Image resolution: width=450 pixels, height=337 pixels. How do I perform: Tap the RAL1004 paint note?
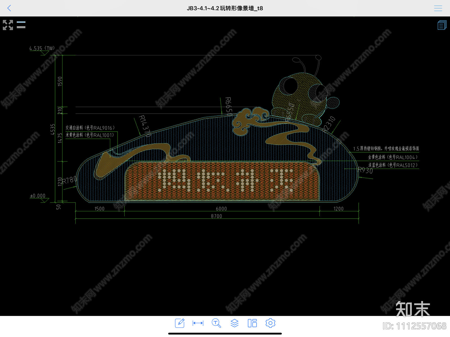coord(393,157)
